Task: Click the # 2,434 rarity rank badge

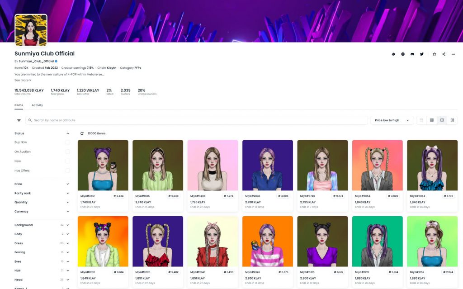Action: (x=119, y=196)
